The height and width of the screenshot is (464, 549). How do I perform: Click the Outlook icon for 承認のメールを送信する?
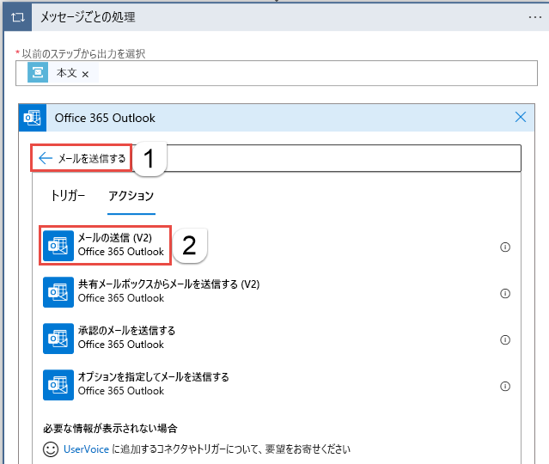click(58, 339)
